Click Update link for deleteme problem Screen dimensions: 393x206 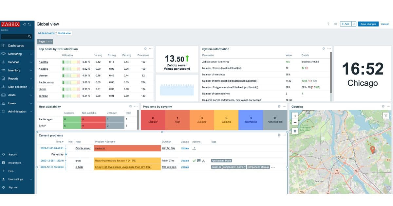point(185,148)
